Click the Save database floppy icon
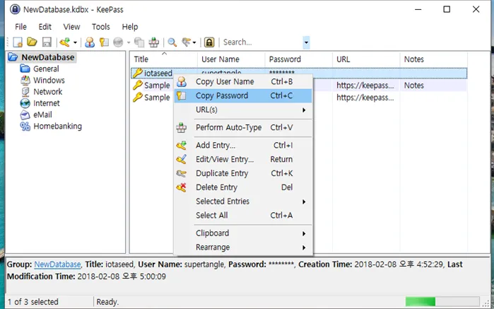 pos(47,42)
